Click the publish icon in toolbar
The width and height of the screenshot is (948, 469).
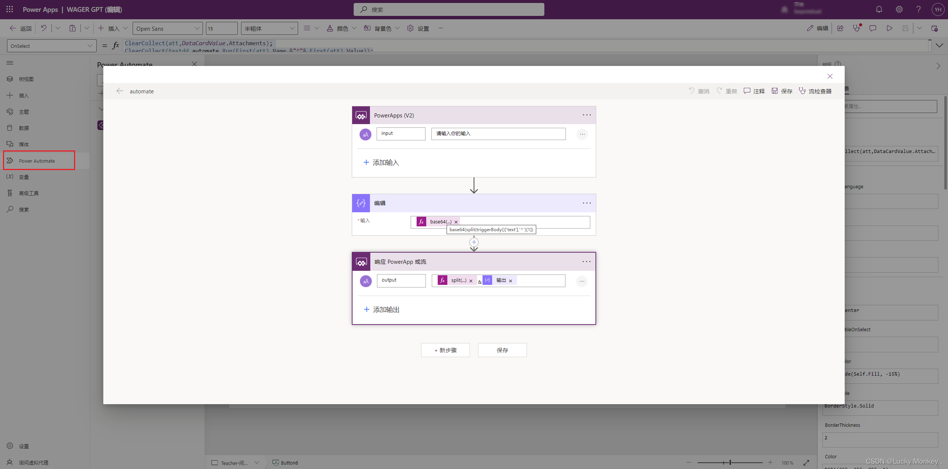tap(934, 28)
